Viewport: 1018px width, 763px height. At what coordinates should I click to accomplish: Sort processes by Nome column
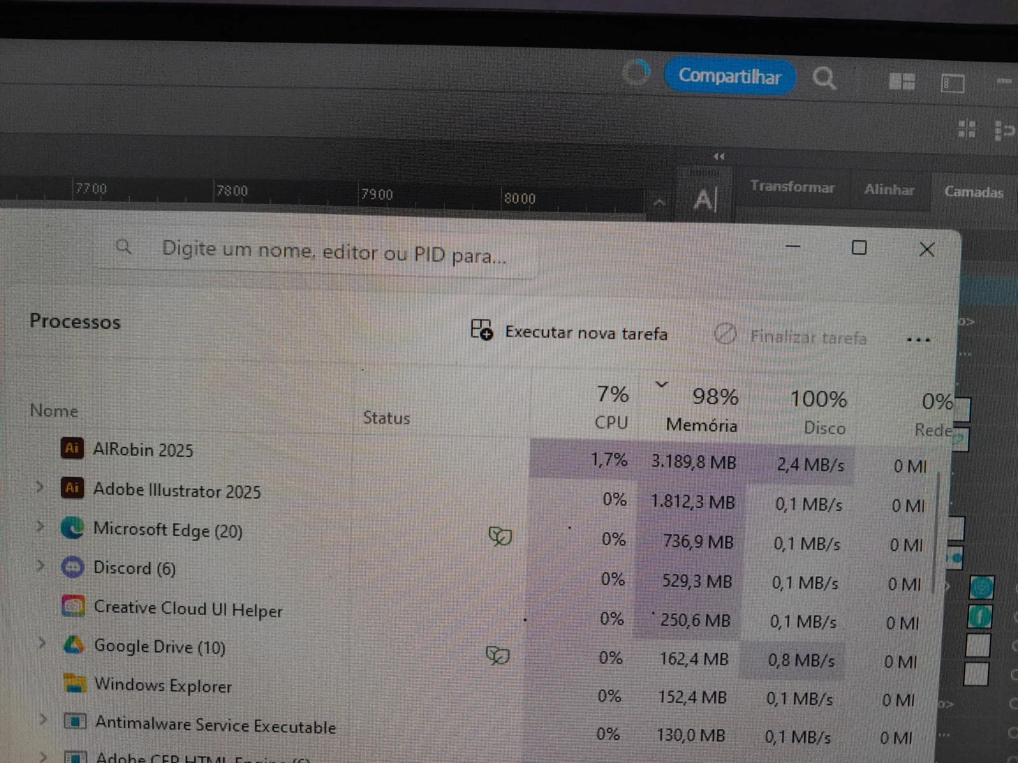pos(54,411)
